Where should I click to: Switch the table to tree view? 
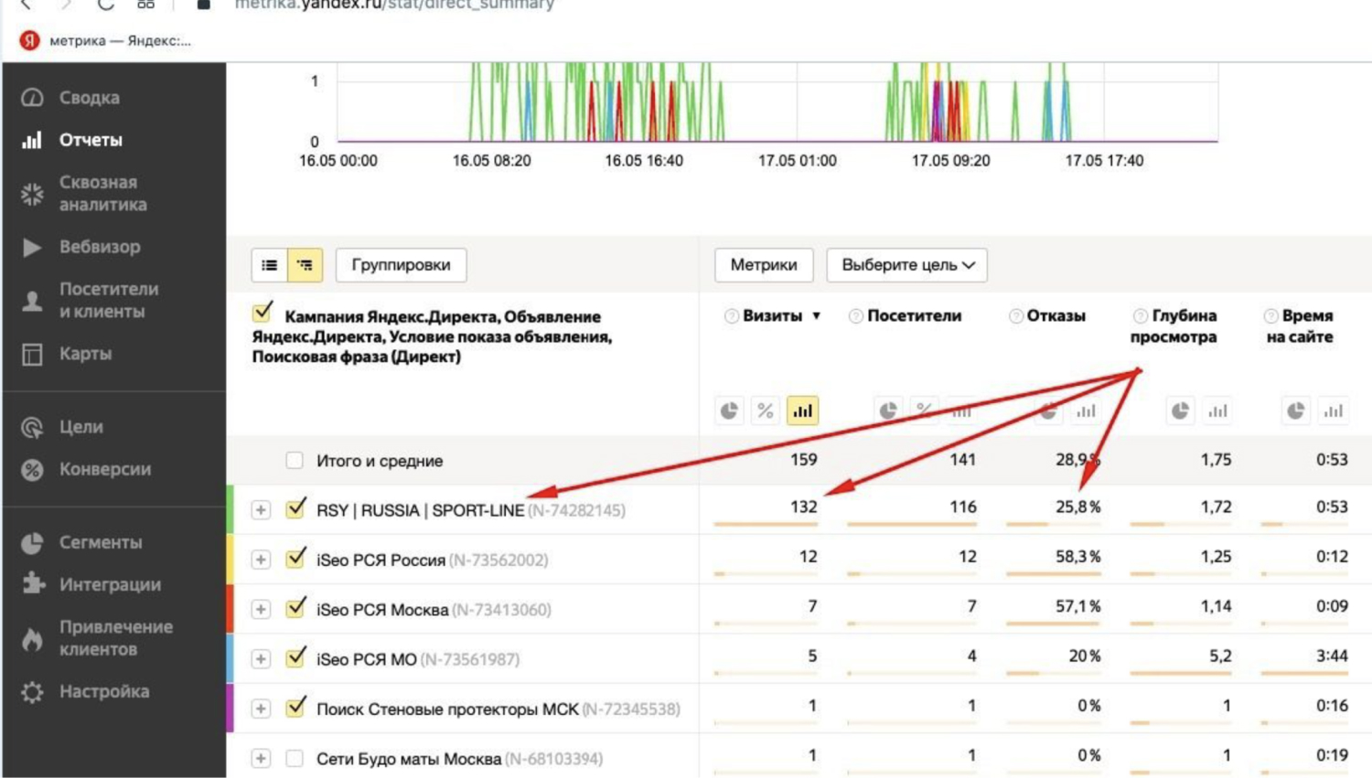pos(305,265)
